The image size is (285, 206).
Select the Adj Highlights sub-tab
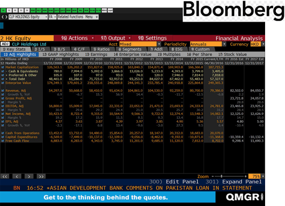(x=19, y=55)
